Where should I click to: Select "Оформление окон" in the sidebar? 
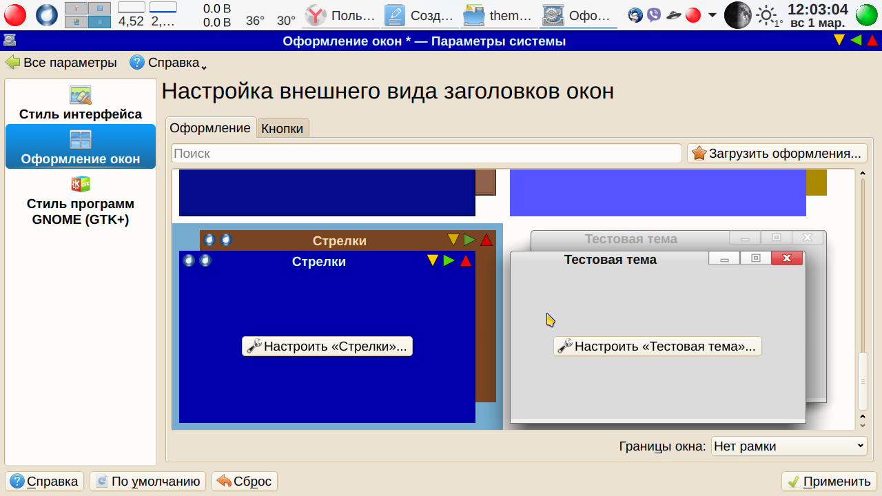[81, 147]
